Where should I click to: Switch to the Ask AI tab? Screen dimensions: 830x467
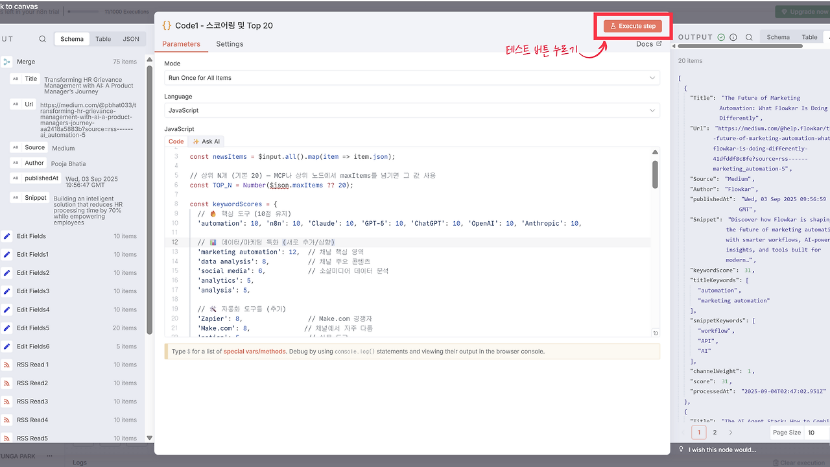pos(206,141)
